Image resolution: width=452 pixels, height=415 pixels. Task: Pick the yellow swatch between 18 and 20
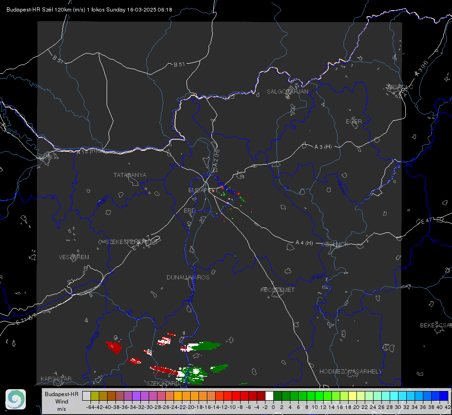[352, 396]
